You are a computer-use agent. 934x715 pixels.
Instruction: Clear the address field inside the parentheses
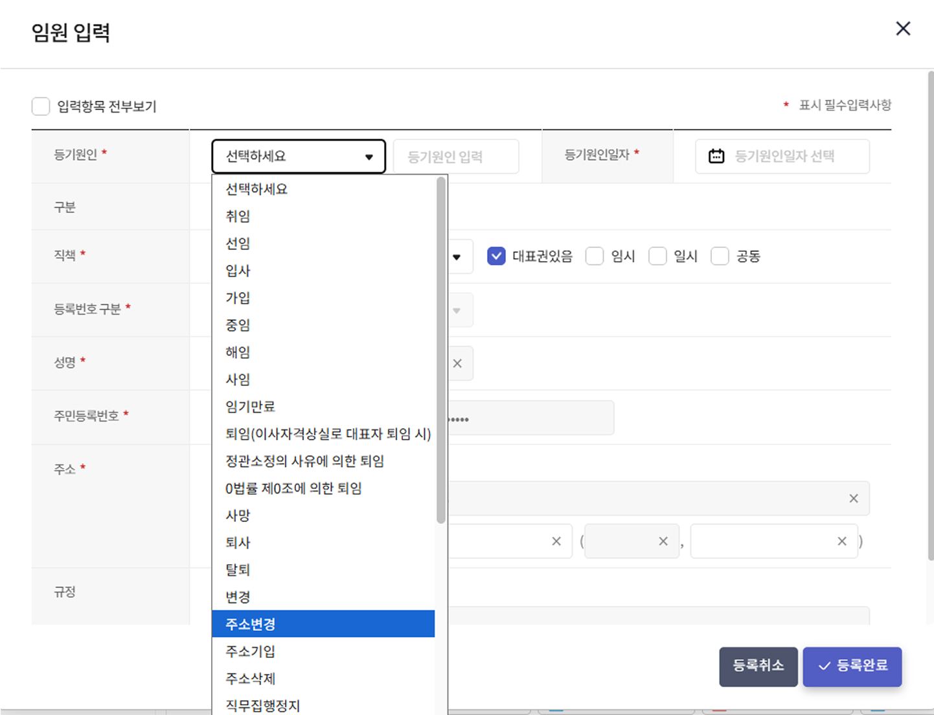point(663,541)
